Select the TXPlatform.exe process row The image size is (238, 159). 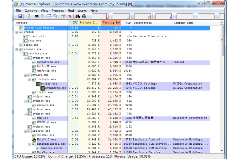pos(112,62)
